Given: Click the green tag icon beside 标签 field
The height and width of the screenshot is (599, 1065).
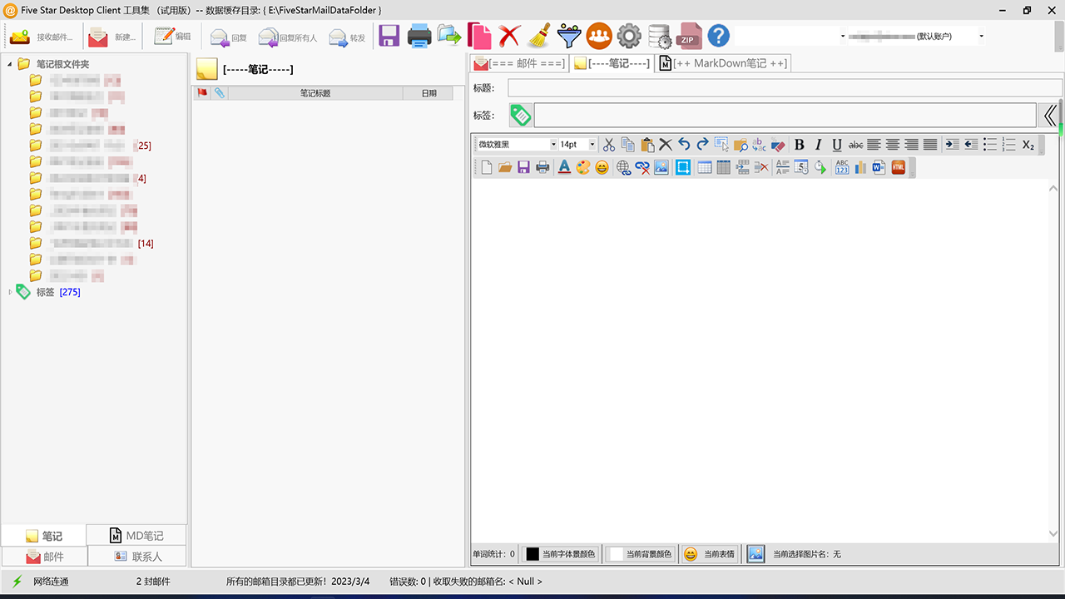Looking at the screenshot, I should pyautogui.click(x=521, y=115).
